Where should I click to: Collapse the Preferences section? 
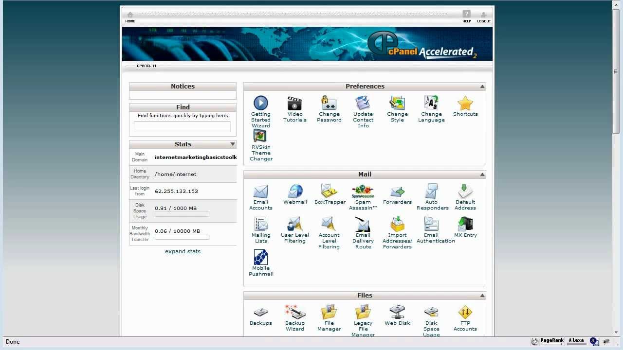(x=482, y=87)
